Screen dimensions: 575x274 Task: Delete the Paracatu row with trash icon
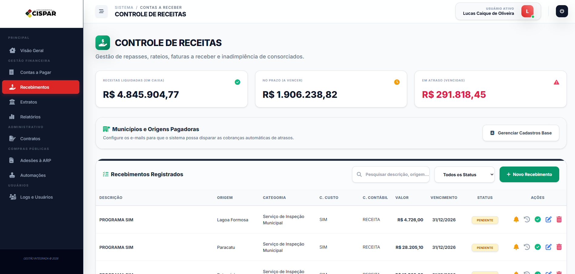tap(559, 247)
